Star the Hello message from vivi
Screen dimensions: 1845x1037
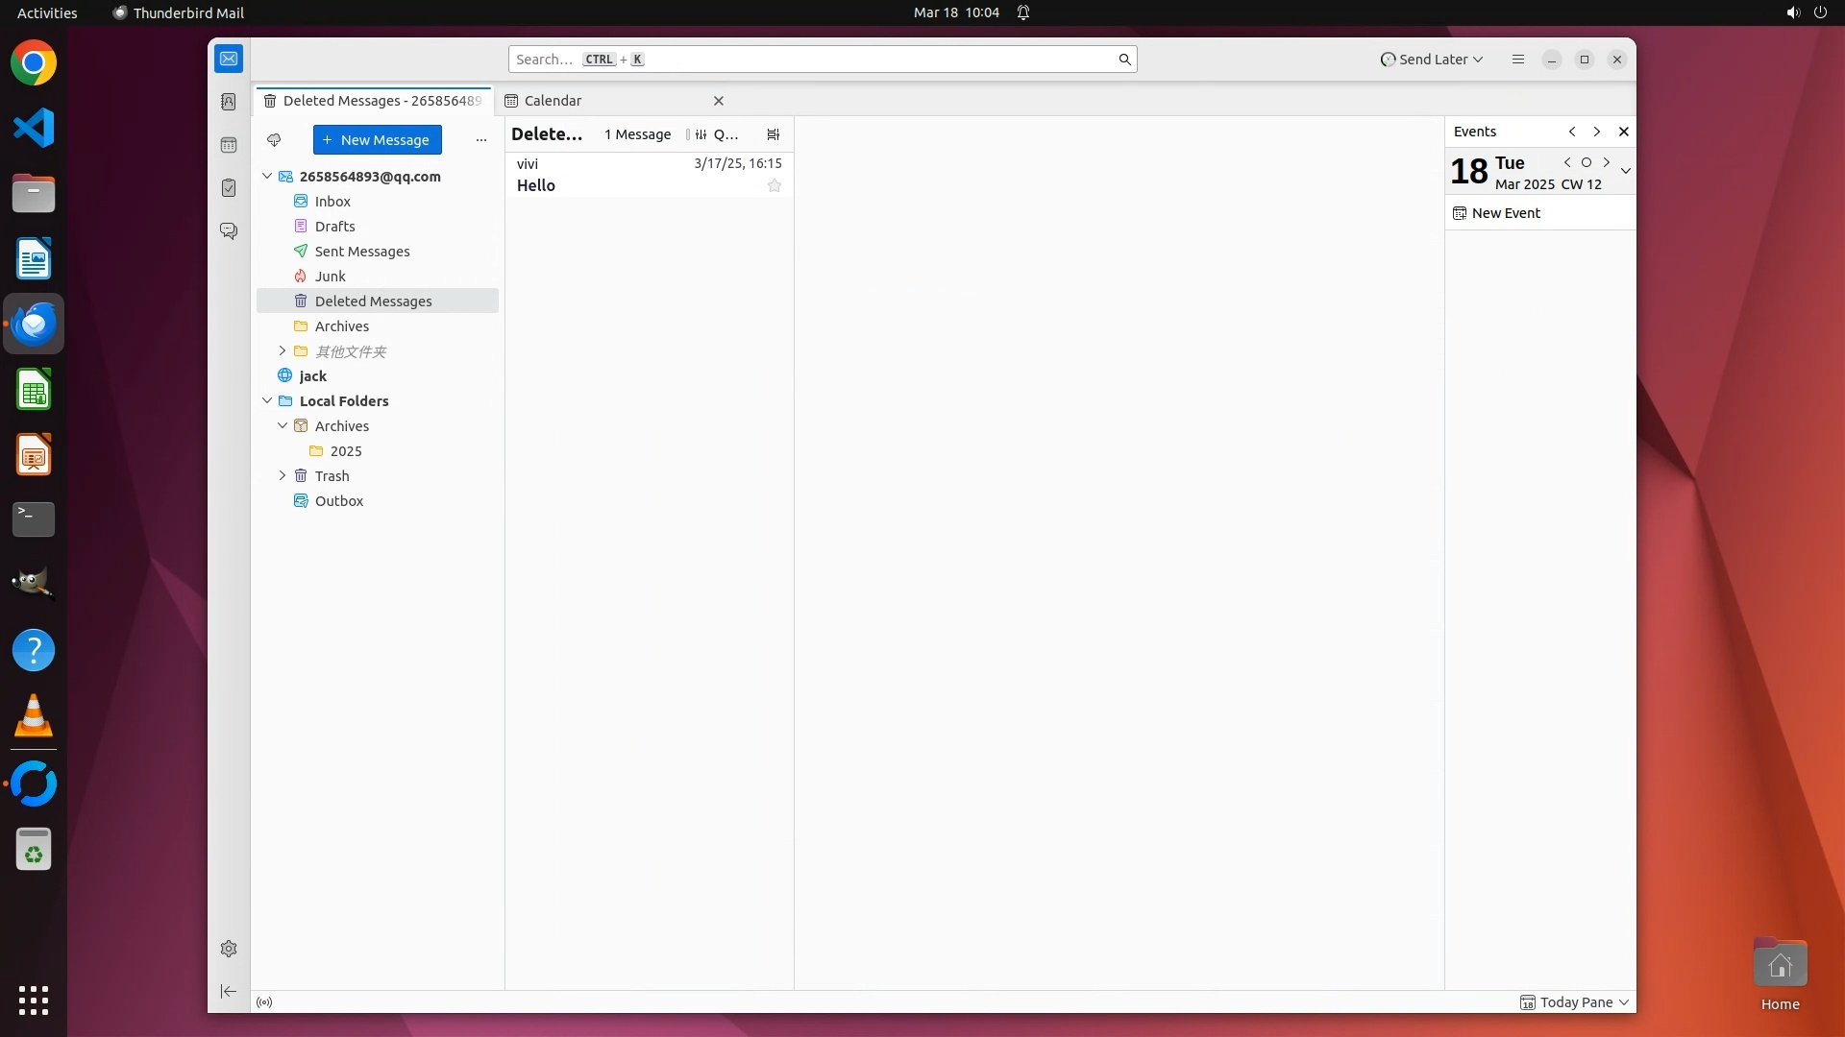click(x=775, y=186)
